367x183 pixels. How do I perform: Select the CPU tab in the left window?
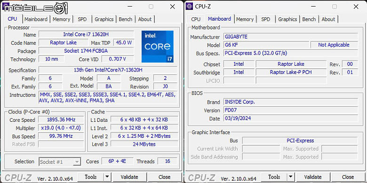12,19
